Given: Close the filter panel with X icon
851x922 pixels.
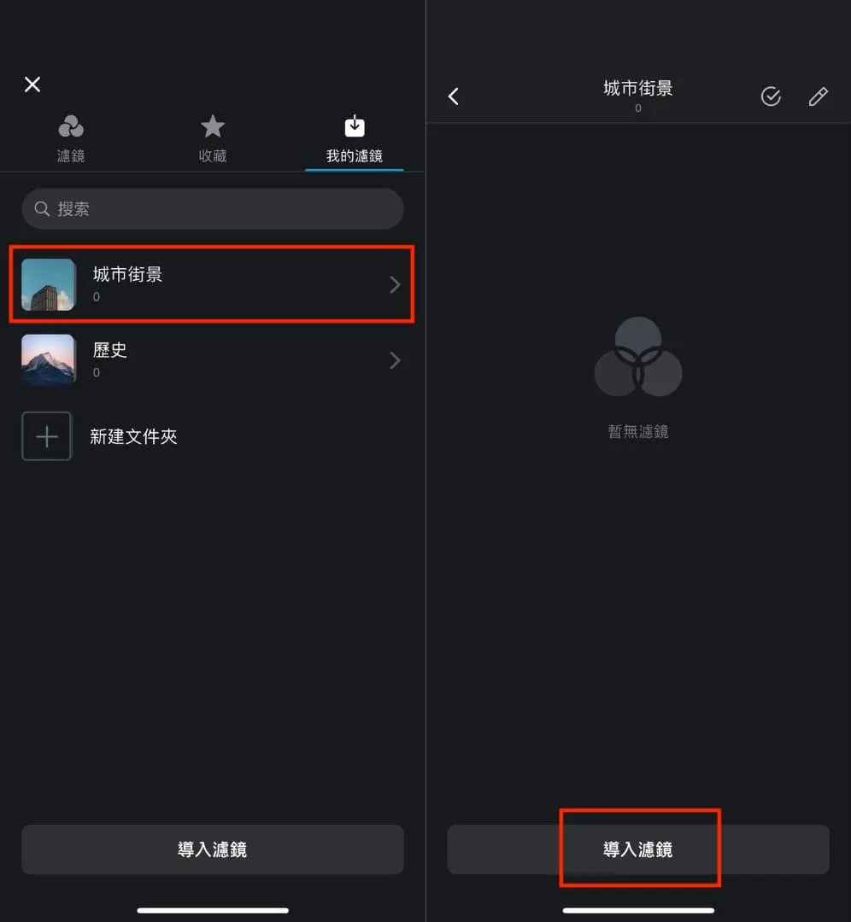Looking at the screenshot, I should [32, 85].
